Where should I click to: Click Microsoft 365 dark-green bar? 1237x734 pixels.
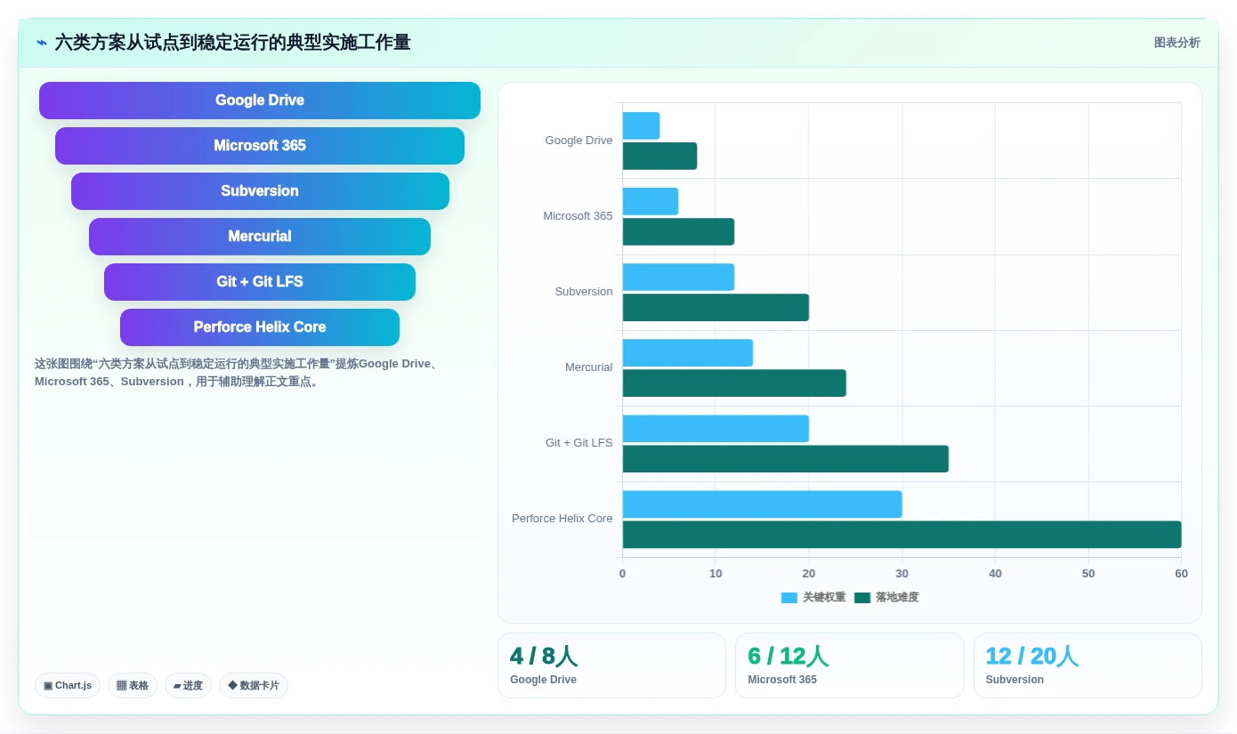678,231
